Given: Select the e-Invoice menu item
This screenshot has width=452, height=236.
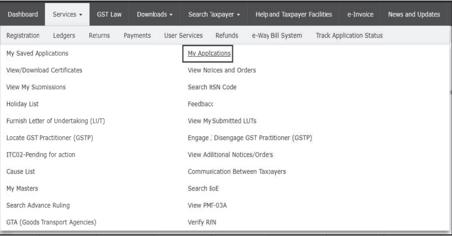Looking at the screenshot, I should pyautogui.click(x=357, y=14).
